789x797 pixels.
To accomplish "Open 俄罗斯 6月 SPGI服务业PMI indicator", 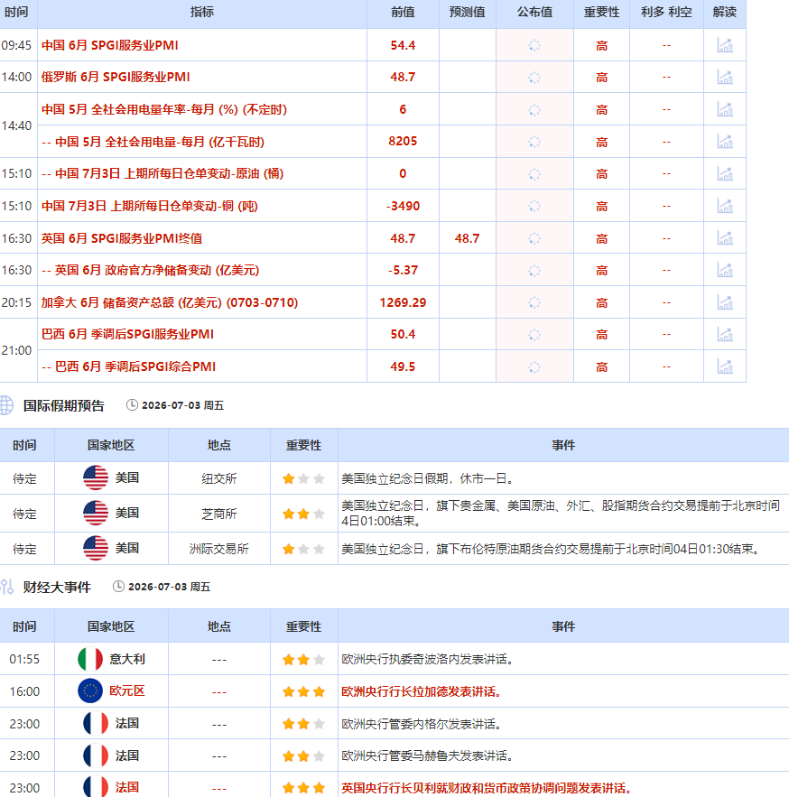I will (x=116, y=78).
